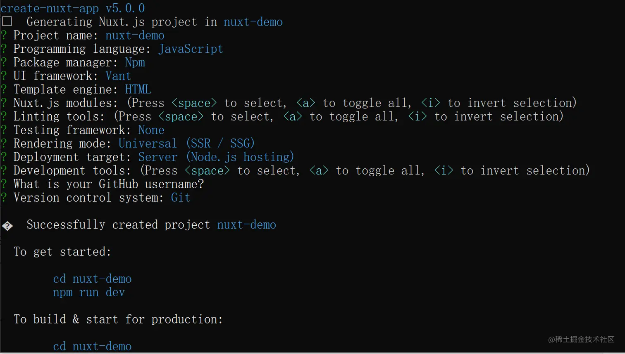
Task: Click the "What is your GitHub username?" prompt
Action: [x=108, y=184]
